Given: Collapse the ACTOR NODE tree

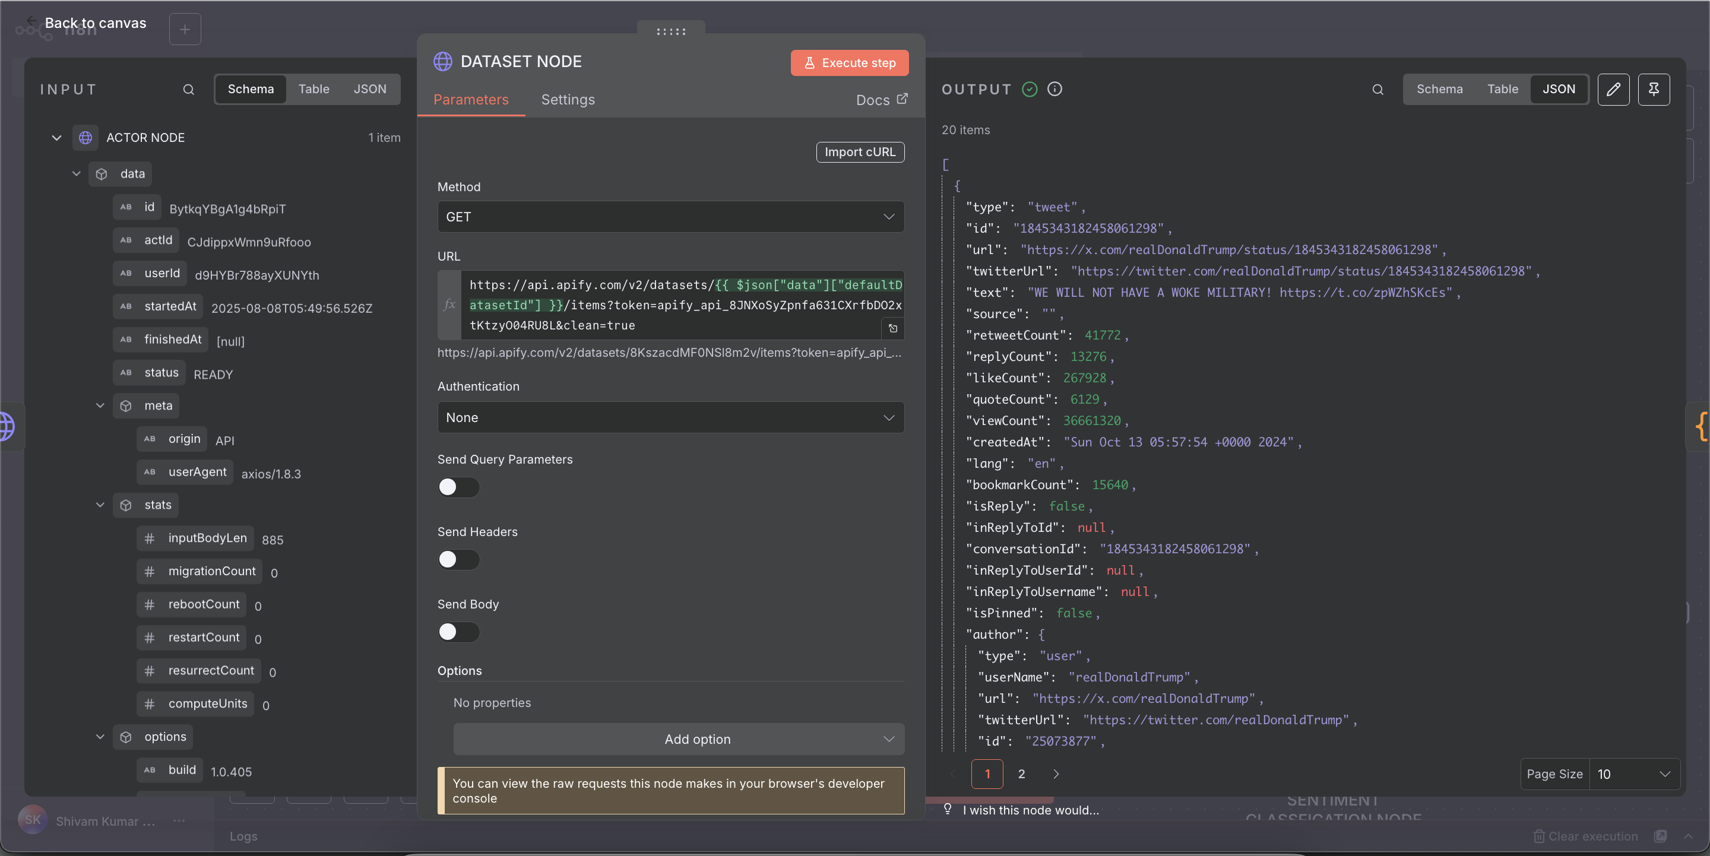Looking at the screenshot, I should click(56, 138).
